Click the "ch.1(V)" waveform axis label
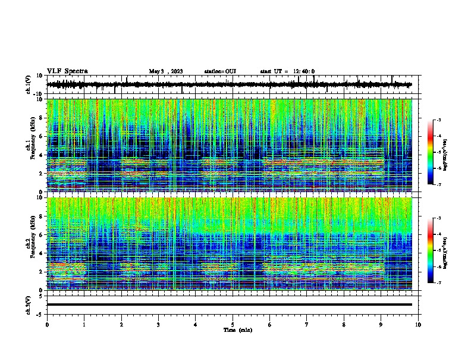 click(x=29, y=84)
